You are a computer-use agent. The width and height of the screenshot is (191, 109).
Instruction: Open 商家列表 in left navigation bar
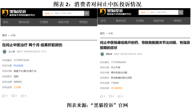click(x=64, y=22)
